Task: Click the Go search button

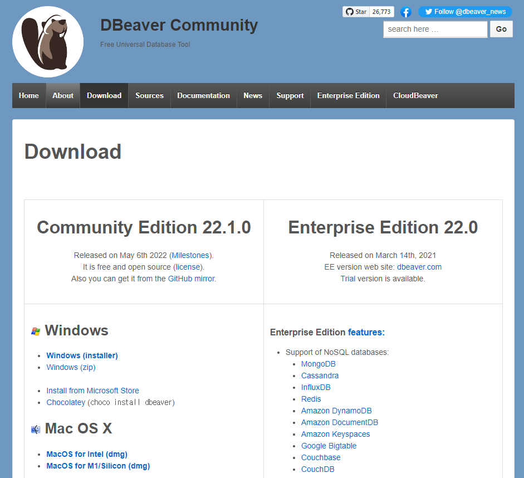Action: [x=501, y=29]
